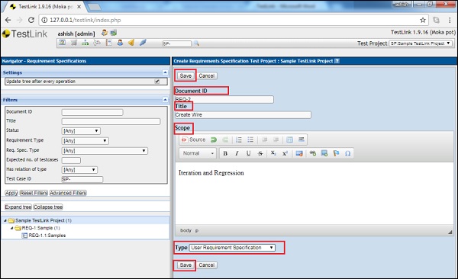Apply Subscript formatting in editor
Image resolution: width=458 pixels, height=279 pixels.
click(273, 153)
